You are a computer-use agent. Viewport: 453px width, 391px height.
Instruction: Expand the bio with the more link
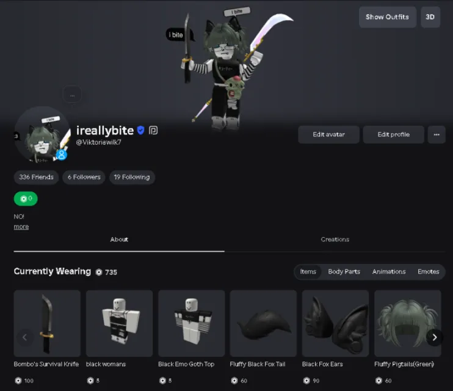click(x=21, y=227)
